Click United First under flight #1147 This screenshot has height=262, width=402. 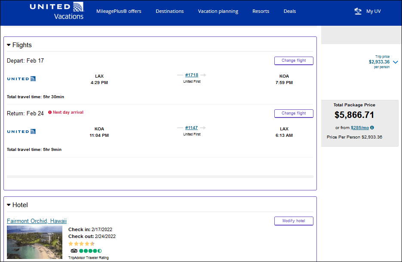point(192,134)
